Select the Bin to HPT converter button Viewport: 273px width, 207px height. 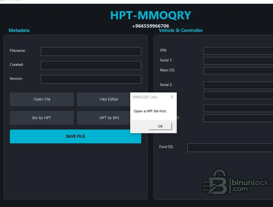point(42,118)
